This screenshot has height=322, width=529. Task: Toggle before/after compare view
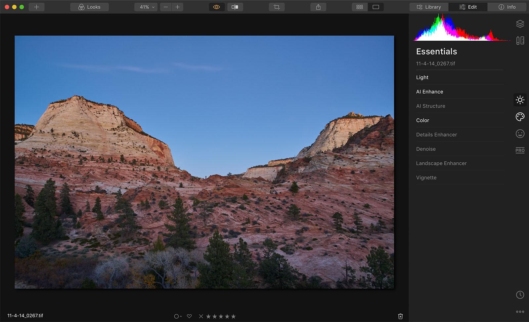(x=235, y=7)
